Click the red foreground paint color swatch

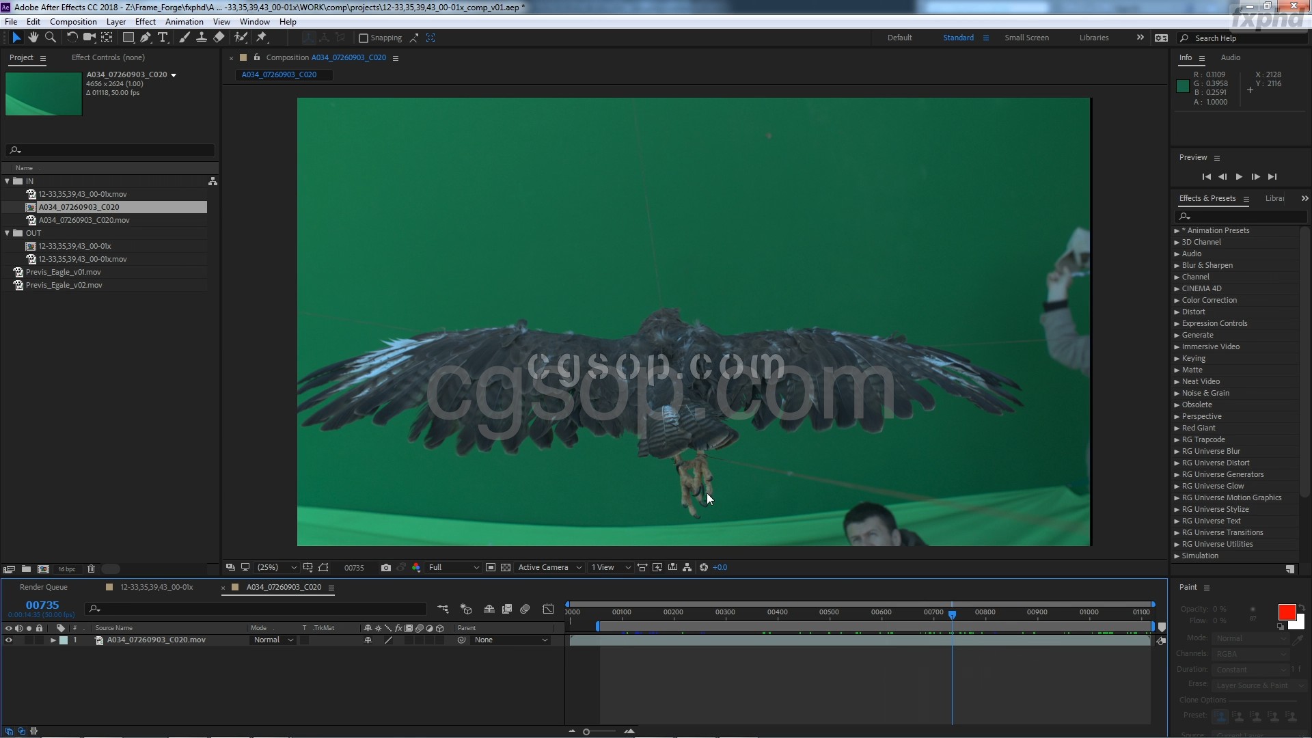(1286, 612)
